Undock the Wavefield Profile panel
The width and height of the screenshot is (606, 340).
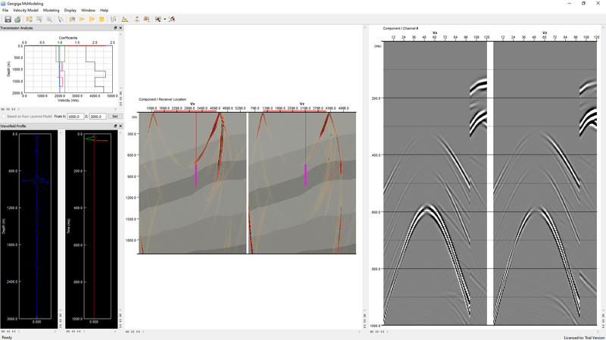tap(115, 126)
